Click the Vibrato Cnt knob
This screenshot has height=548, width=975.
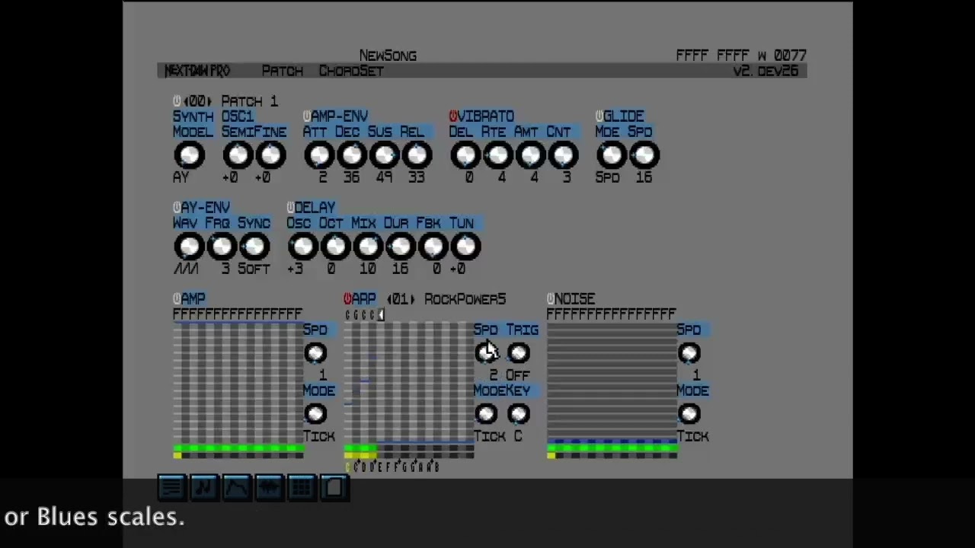[x=563, y=155]
